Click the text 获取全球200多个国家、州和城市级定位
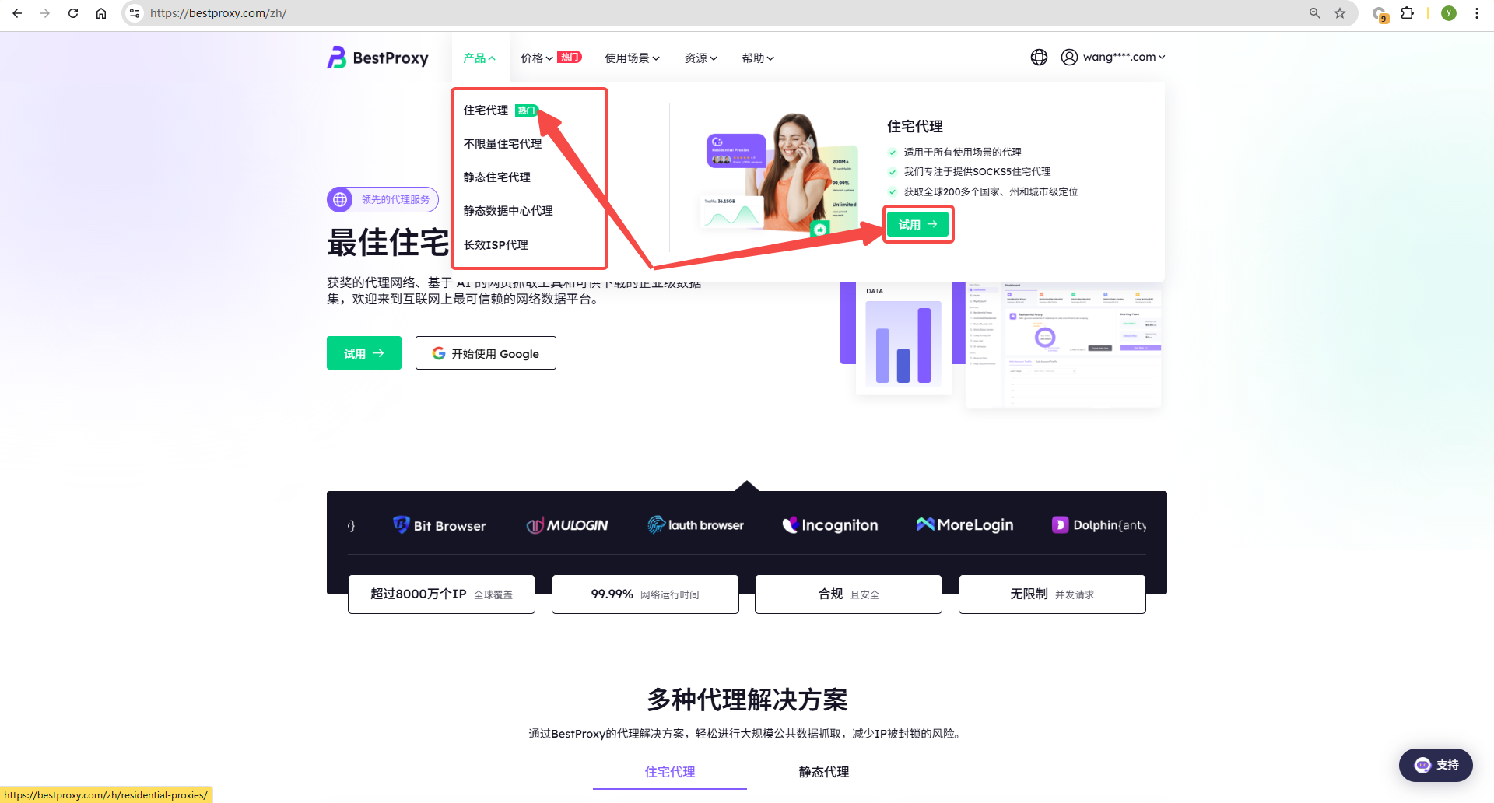 (x=991, y=192)
